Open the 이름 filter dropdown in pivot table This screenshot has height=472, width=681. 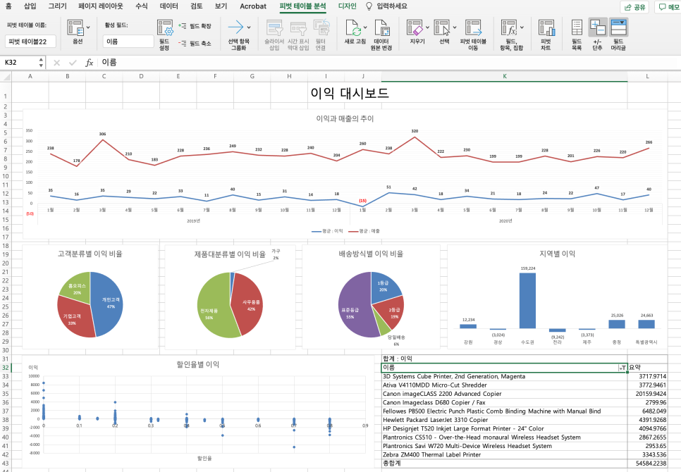pos(622,368)
